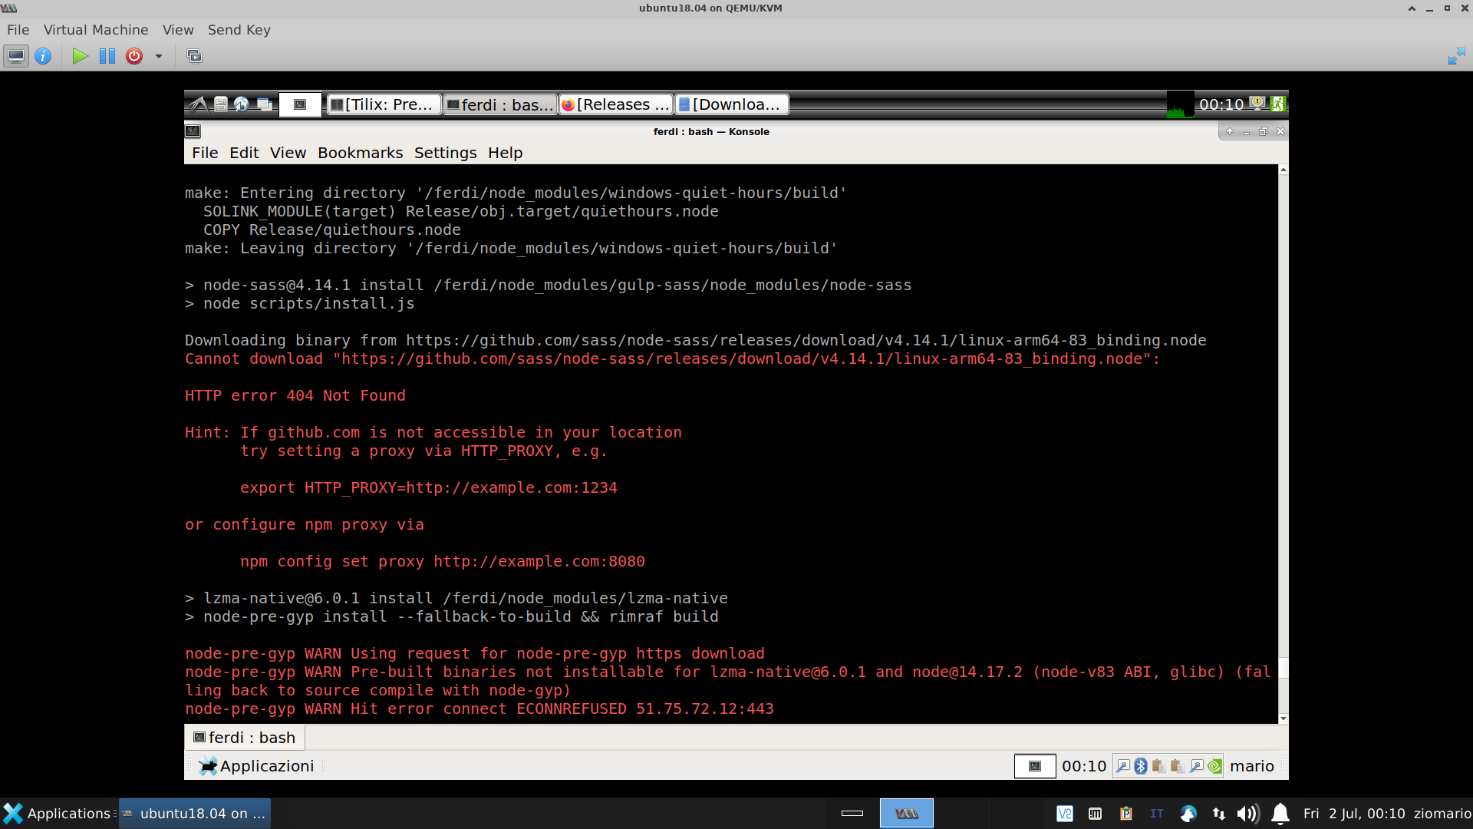The width and height of the screenshot is (1473, 829).
Task: Open the Virtual Machine menu
Action: pos(96,30)
